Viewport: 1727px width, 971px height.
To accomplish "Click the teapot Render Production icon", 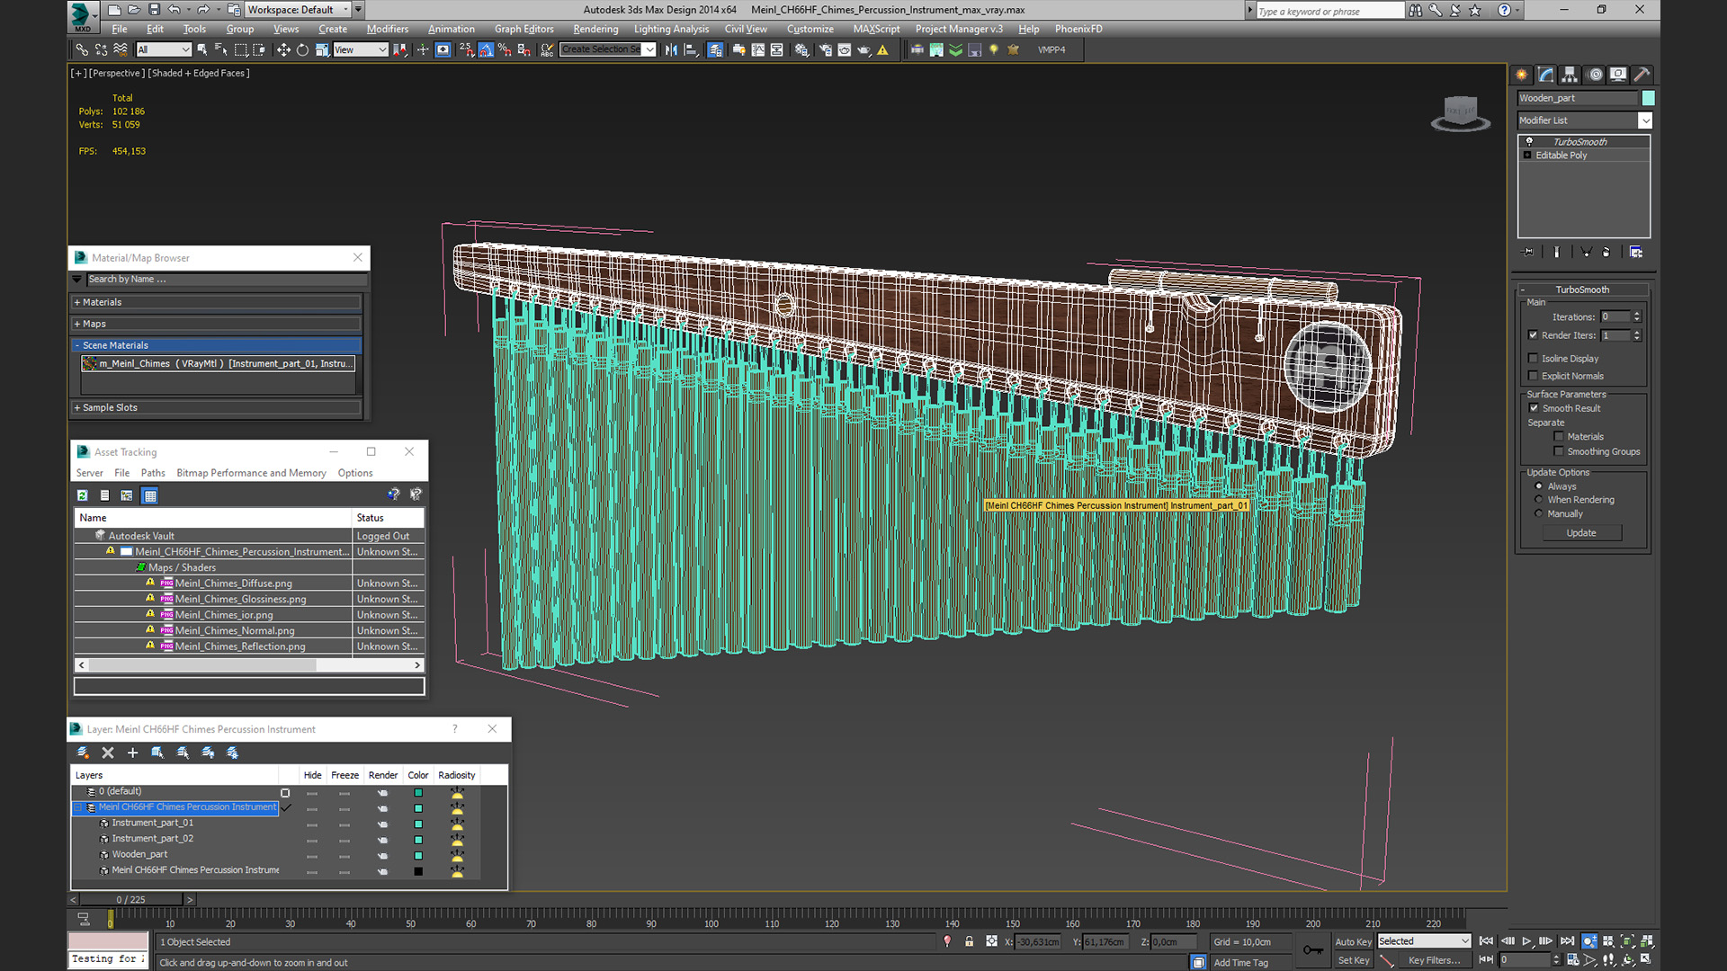I will coord(864,49).
